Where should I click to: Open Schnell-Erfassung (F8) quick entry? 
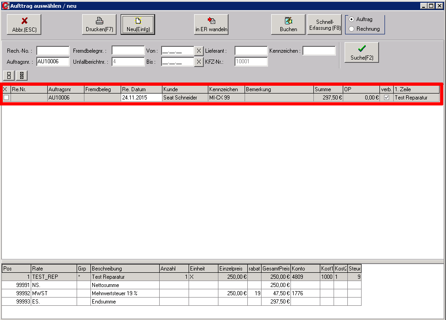[x=325, y=24]
